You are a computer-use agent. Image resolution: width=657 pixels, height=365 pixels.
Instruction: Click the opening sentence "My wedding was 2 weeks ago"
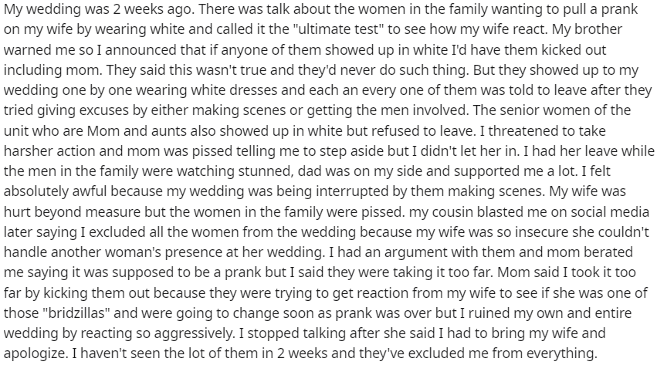(99, 9)
